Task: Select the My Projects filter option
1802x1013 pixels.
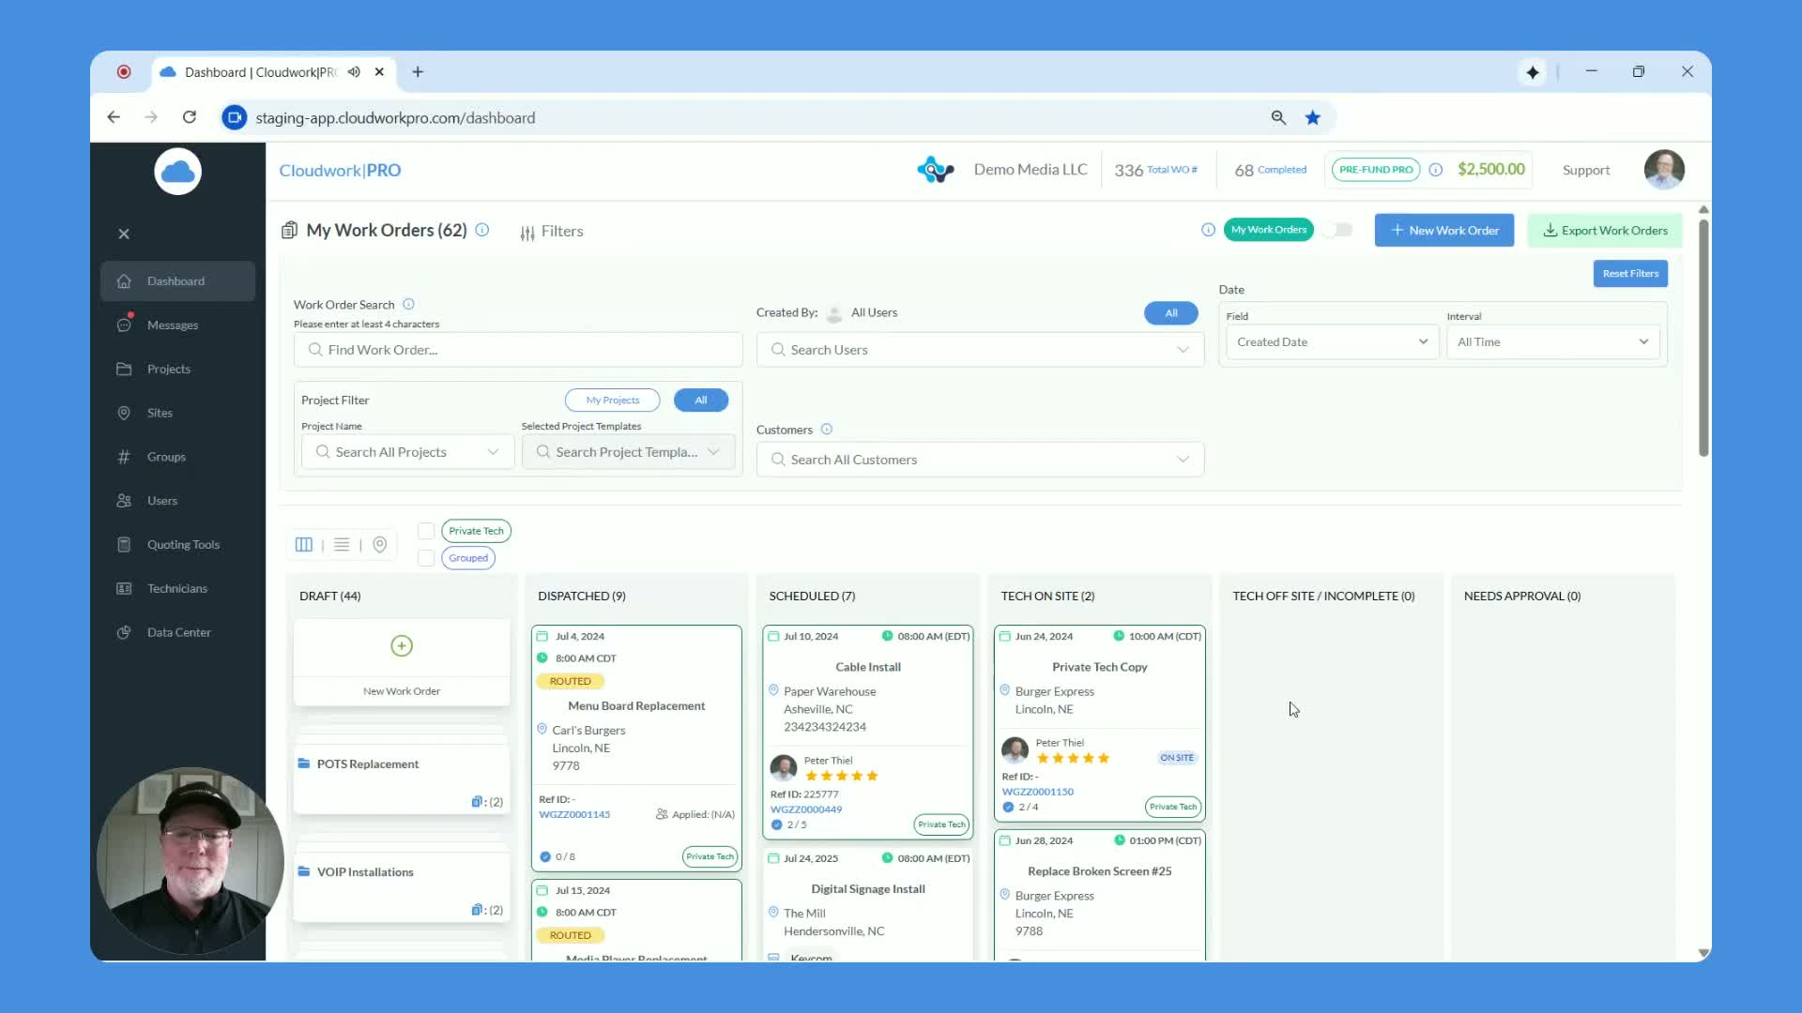Action: pos(613,401)
